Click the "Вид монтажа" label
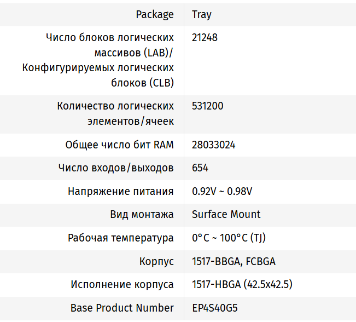The height and width of the screenshot is (322, 356). pyautogui.click(x=142, y=214)
